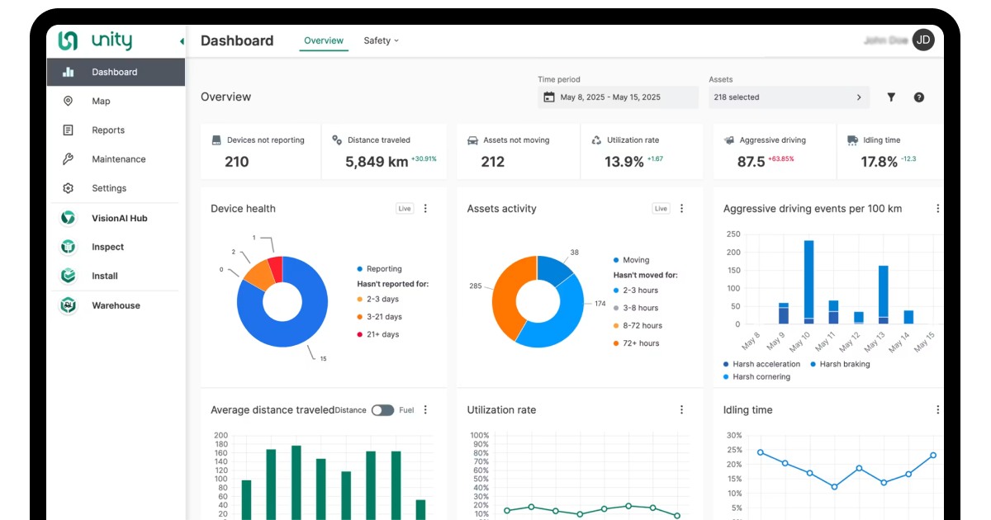Toggle Harsh braking legend item
Viewport: 991px width, 520px height.
coord(840,364)
